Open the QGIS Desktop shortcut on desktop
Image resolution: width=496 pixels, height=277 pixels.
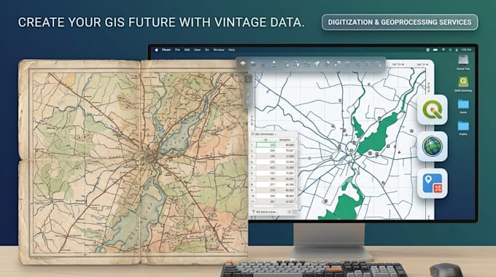coord(463,84)
